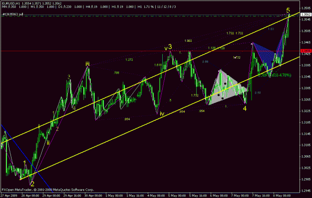Image resolution: width=312 pixels, height=198 pixels.
Task: Click the current price 1.3562 box
Action: click(306, 14)
